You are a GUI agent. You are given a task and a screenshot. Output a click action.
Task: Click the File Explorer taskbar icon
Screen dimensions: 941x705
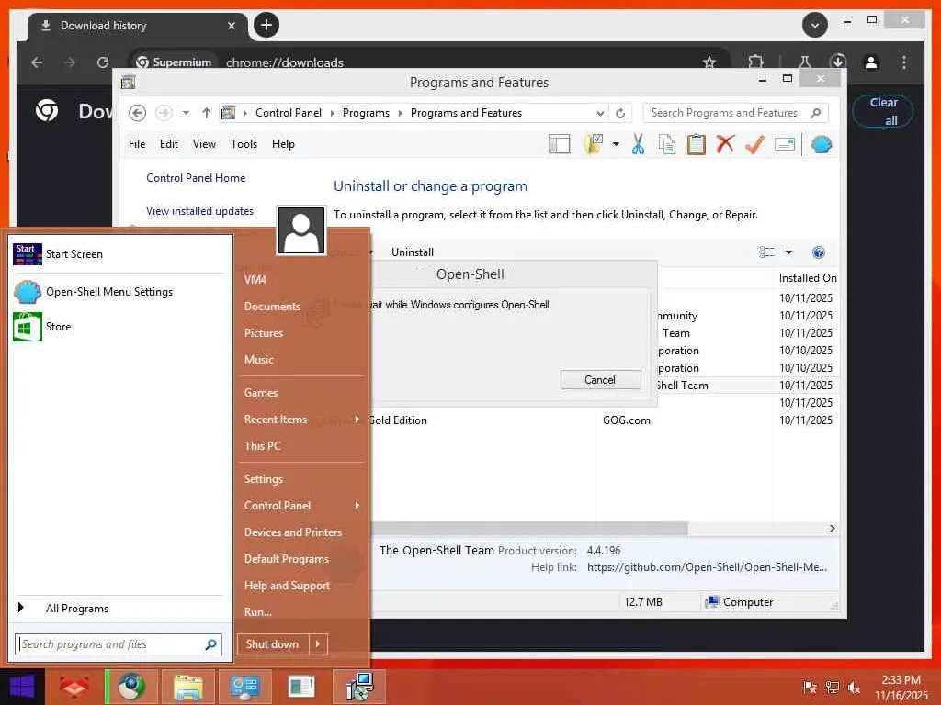188,687
